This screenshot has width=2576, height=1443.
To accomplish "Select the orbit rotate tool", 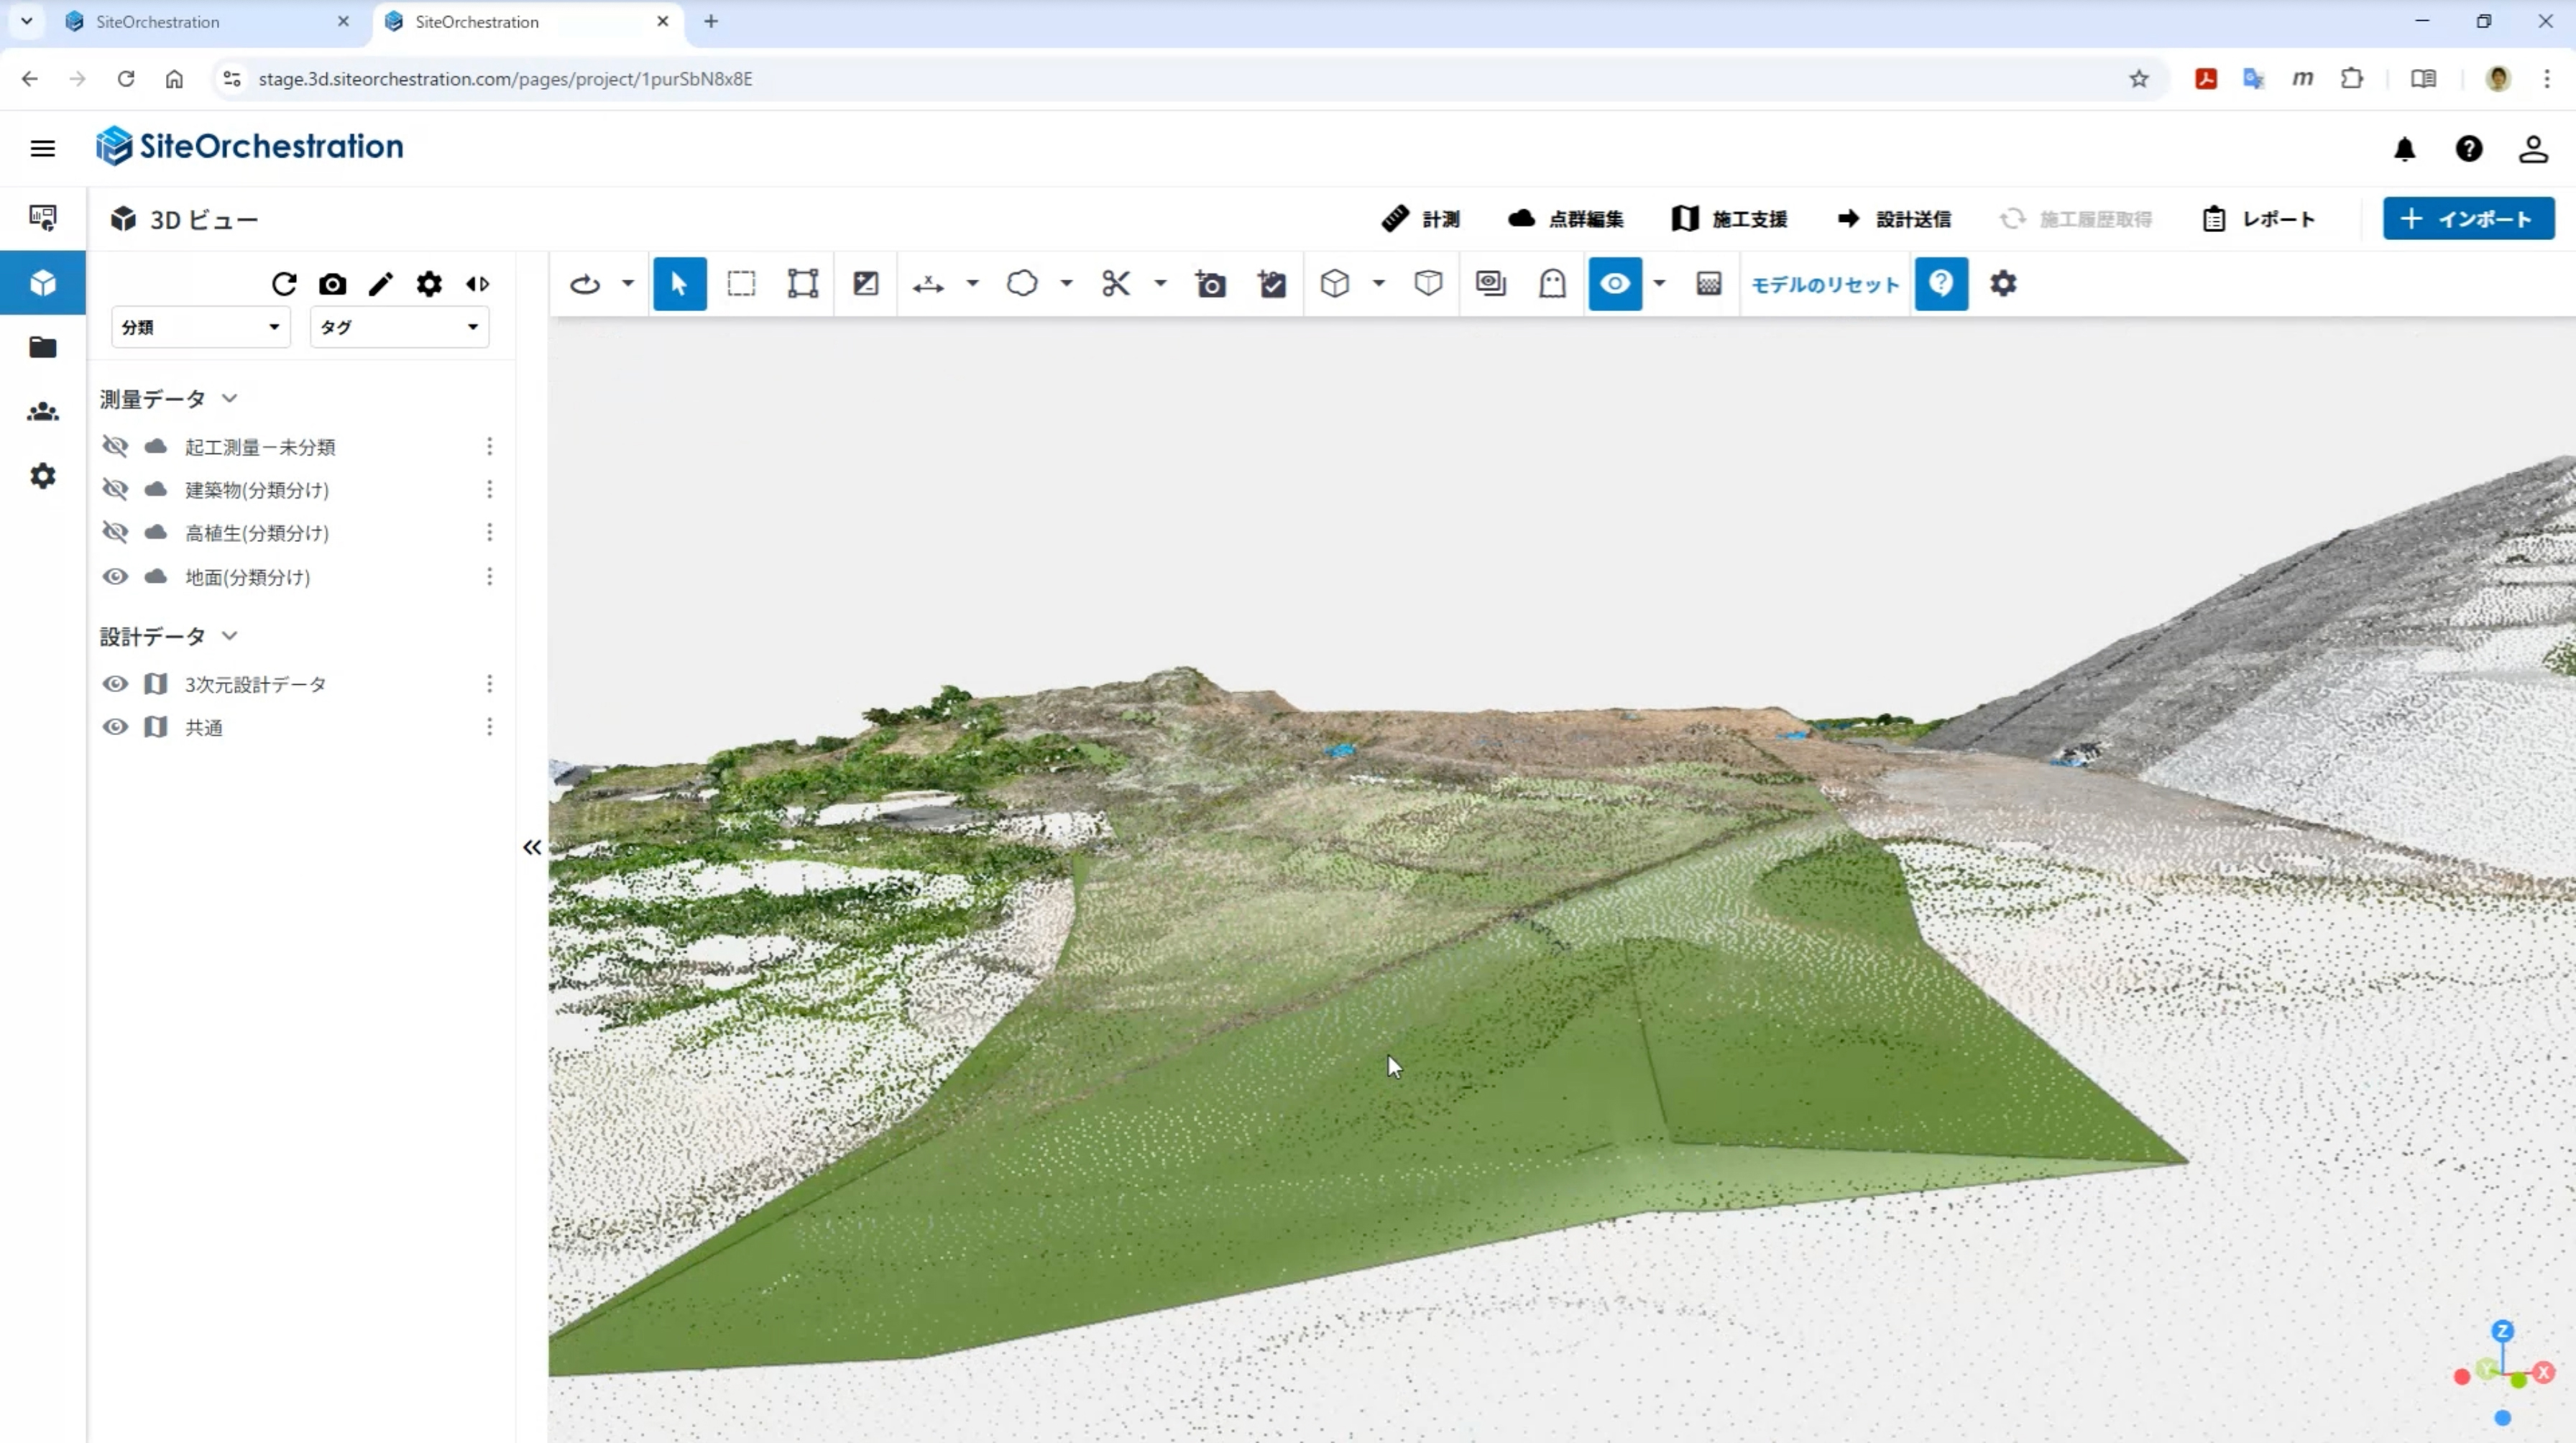I will [585, 284].
